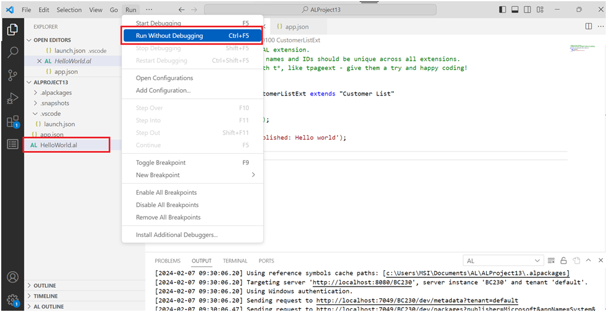
Task: Click the Accounts icon in activity bar
Action: pyautogui.click(x=12, y=277)
